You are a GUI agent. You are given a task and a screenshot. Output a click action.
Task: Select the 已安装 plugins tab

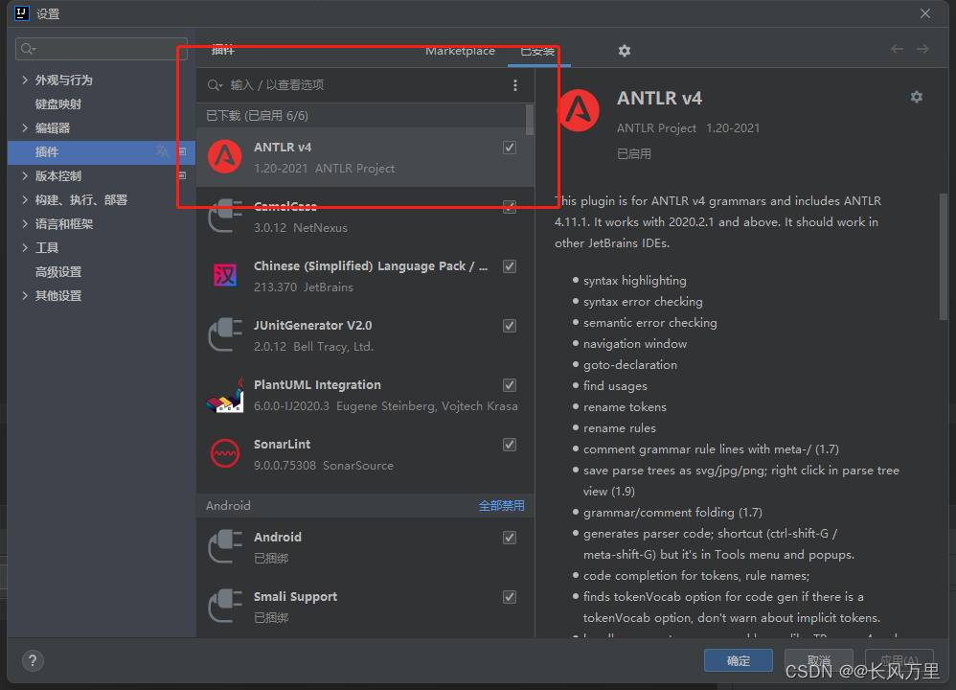(537, 53)
